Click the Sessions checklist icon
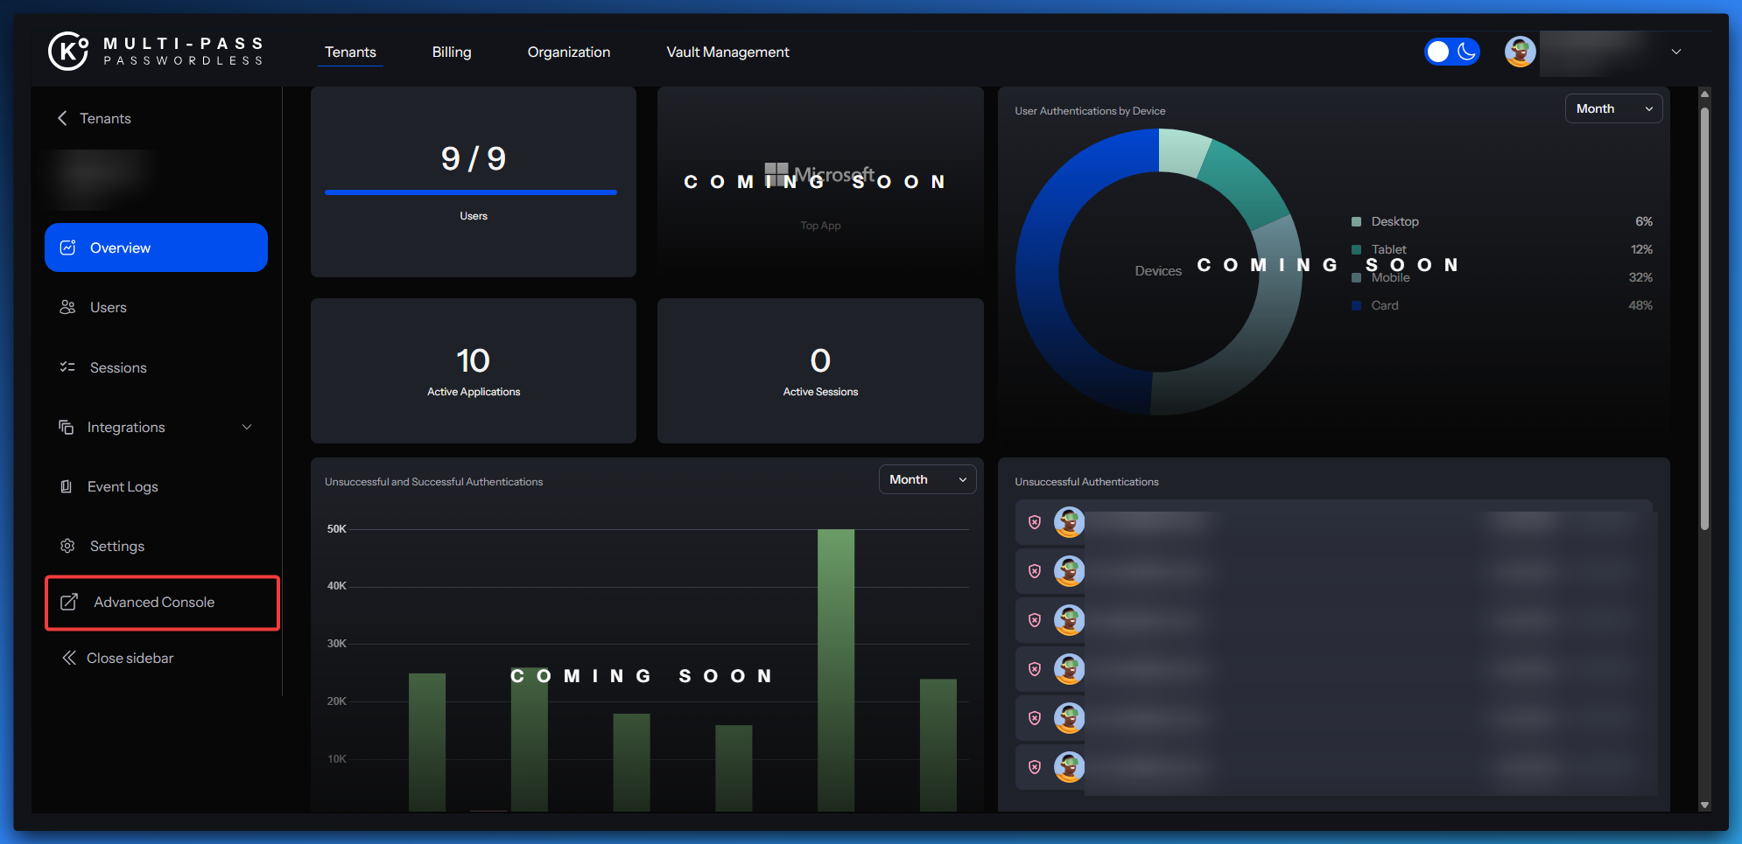This screenshot has width=1742, height=844. coord(67,367)
